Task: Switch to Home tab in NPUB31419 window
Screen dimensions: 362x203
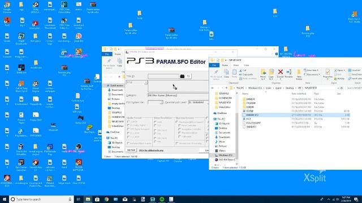Action: pos(225,65)
